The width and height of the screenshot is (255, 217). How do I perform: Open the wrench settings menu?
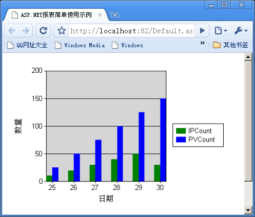click(x=241, y=31)
